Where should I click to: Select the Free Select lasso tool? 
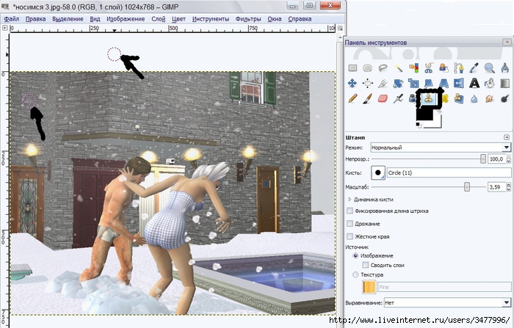pyautogui.click(x=383, y=68)
